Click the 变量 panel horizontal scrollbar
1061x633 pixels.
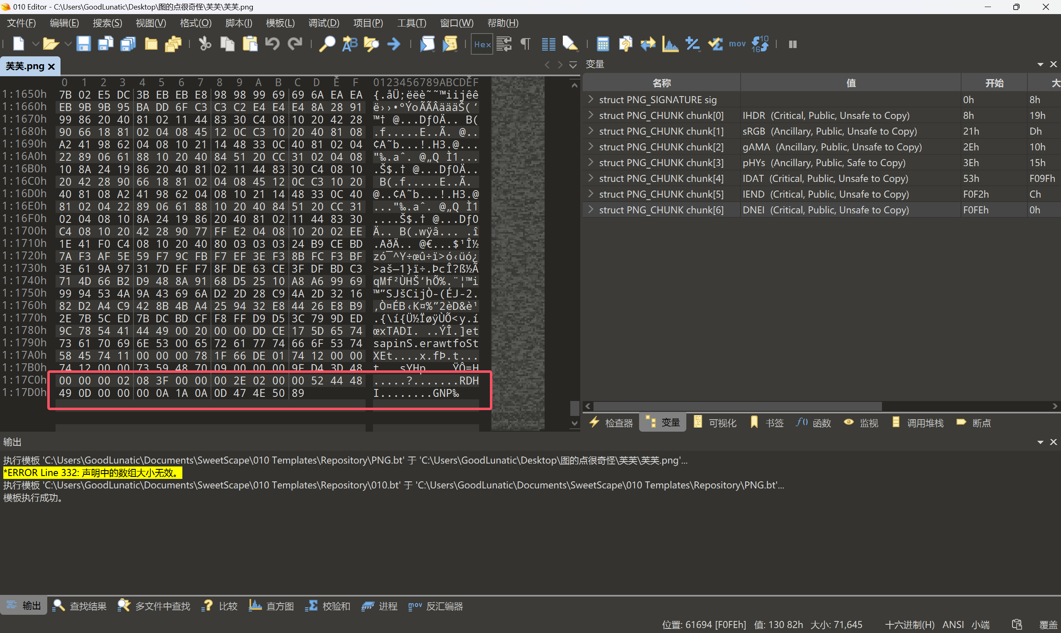point(737,406)
